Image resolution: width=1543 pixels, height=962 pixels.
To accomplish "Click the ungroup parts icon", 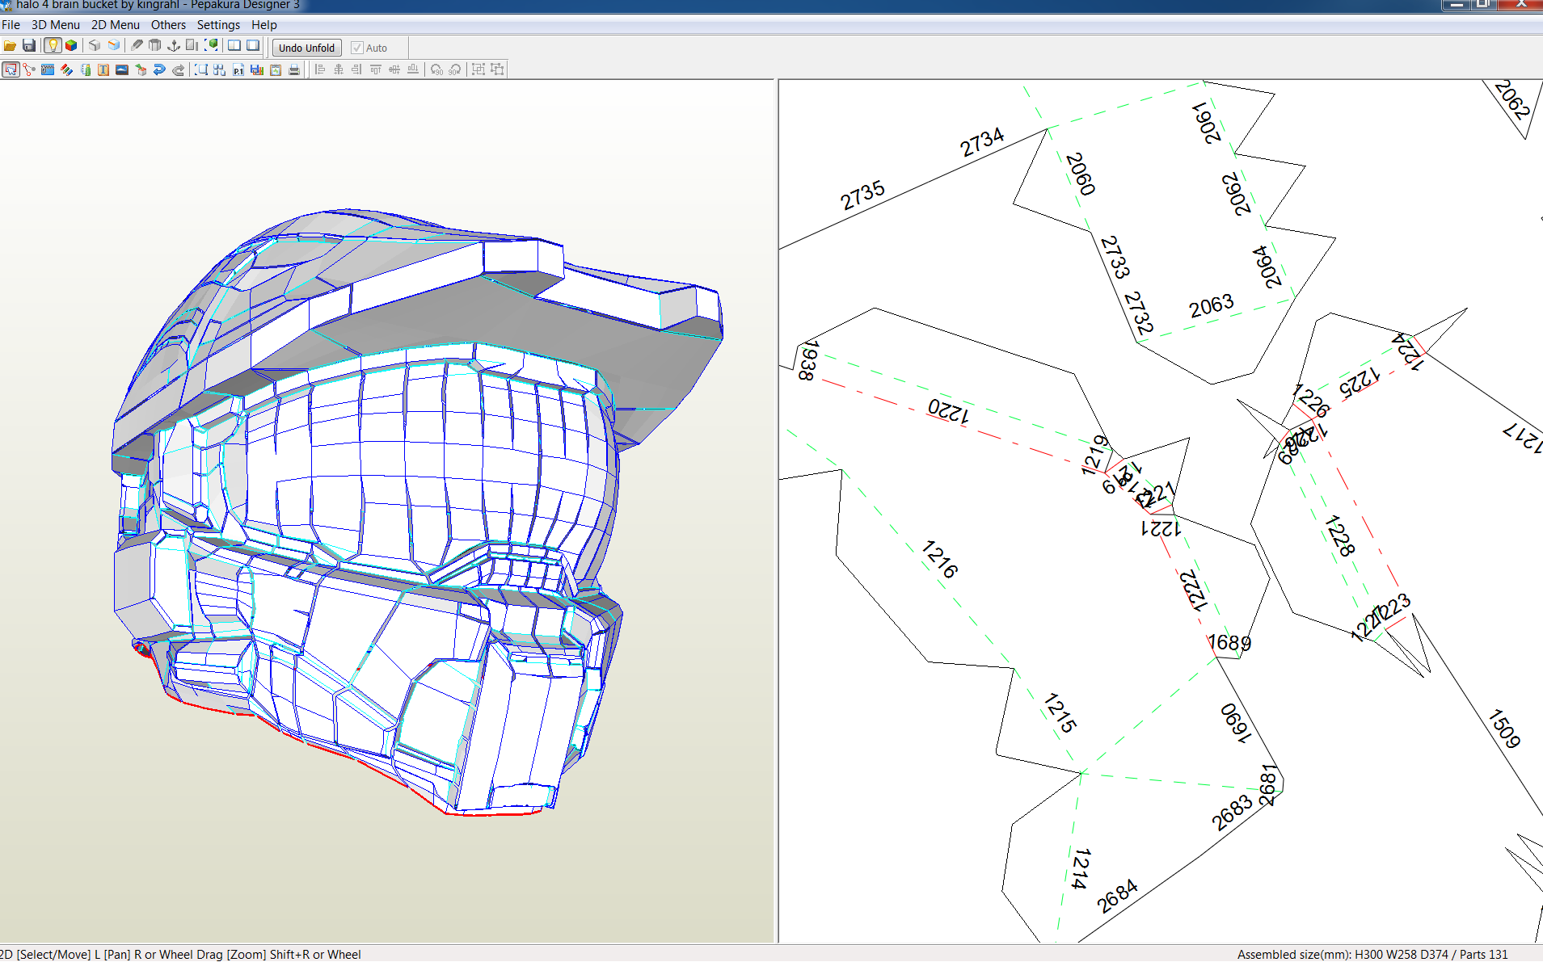I will tap(497, 70).
